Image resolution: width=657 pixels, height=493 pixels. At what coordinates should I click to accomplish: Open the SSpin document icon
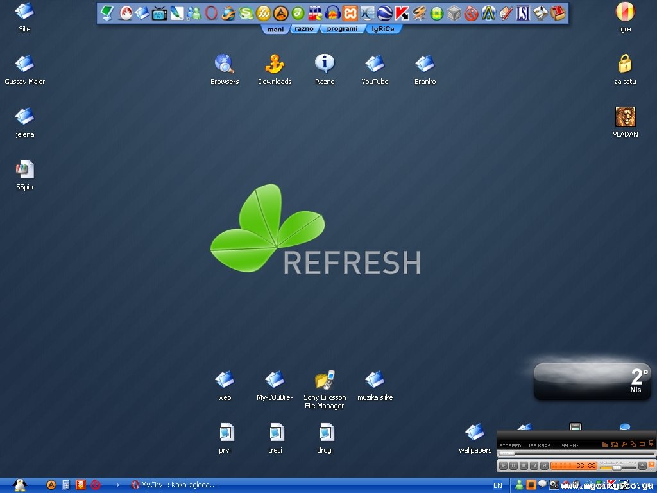(x=25, y=175)
